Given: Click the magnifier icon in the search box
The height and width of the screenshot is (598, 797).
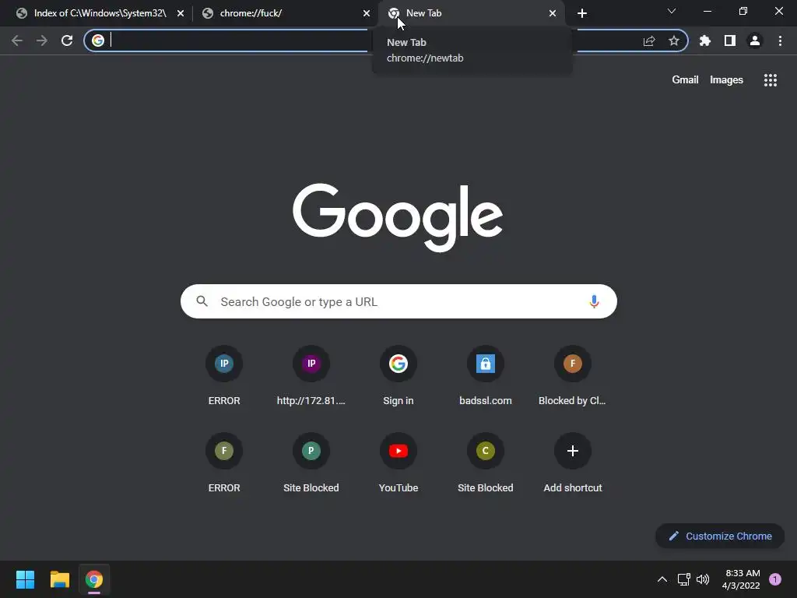Looking at the screenshot, I should 202,301.
